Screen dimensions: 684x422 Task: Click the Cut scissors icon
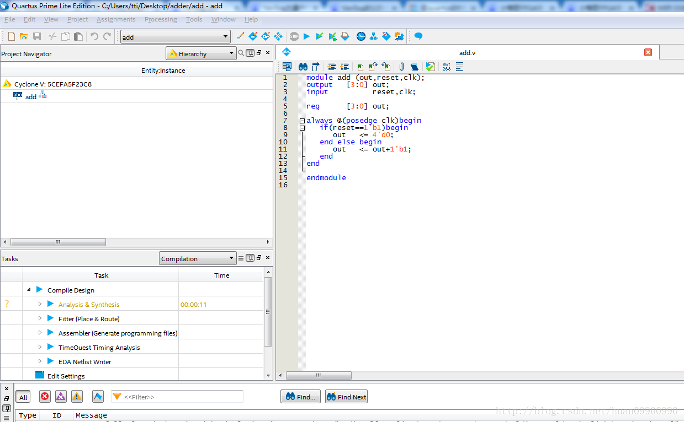pos(52,36)
